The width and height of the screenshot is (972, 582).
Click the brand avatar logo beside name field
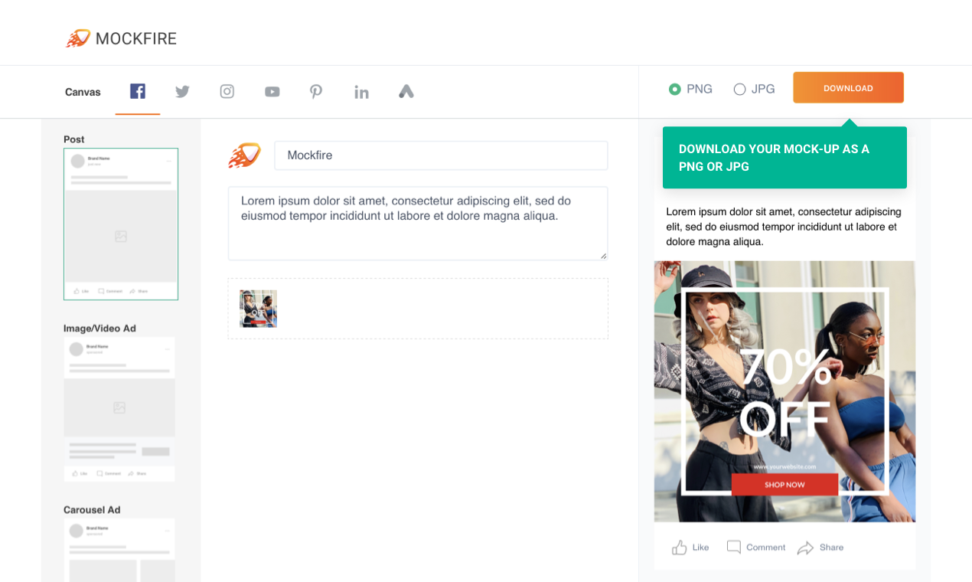coord(244,155)
